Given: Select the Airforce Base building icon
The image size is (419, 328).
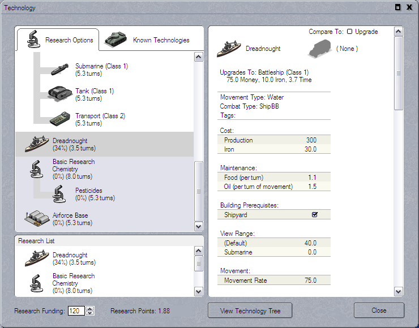Looking at the screenshot, I should [x=36, y=218].
